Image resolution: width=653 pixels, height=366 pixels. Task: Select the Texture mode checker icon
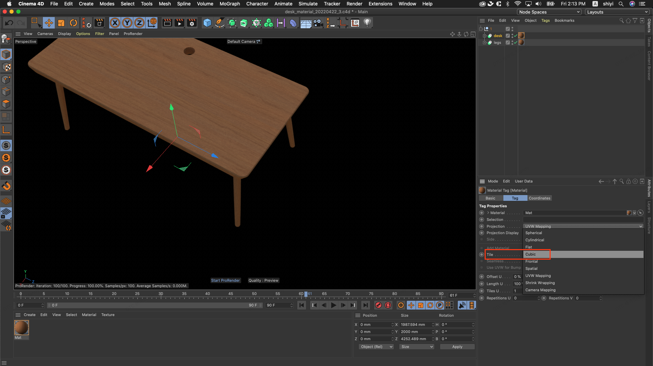pyautogui.click(x=6, y=67)
